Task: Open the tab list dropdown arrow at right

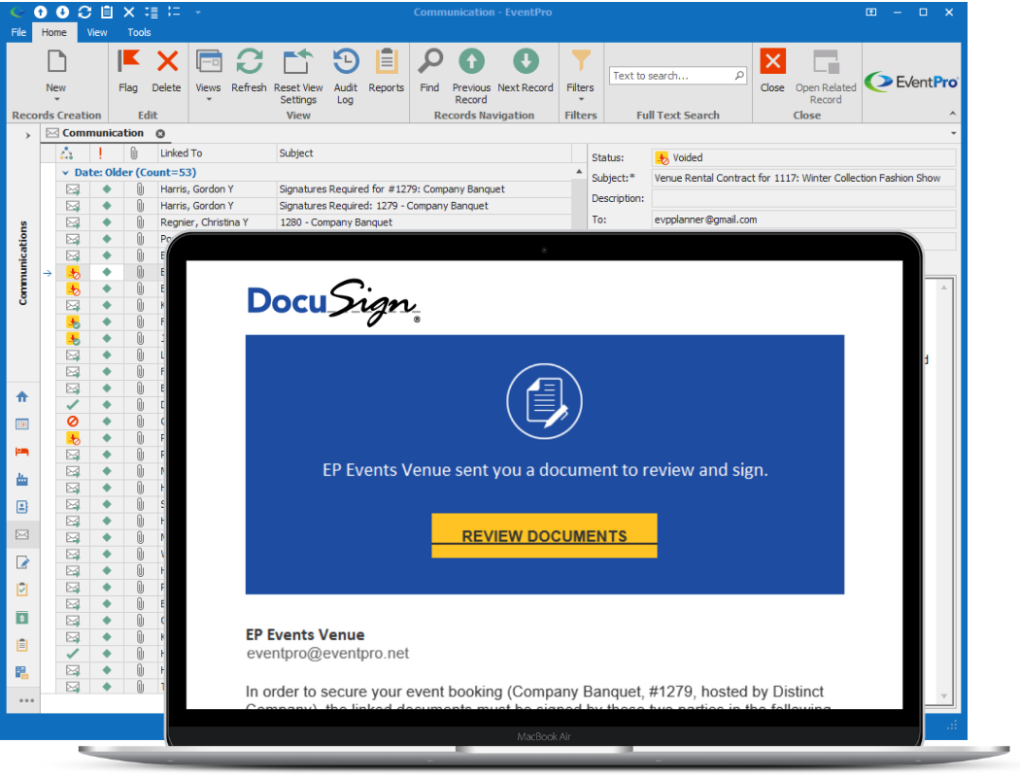Action: coord(953,133)
